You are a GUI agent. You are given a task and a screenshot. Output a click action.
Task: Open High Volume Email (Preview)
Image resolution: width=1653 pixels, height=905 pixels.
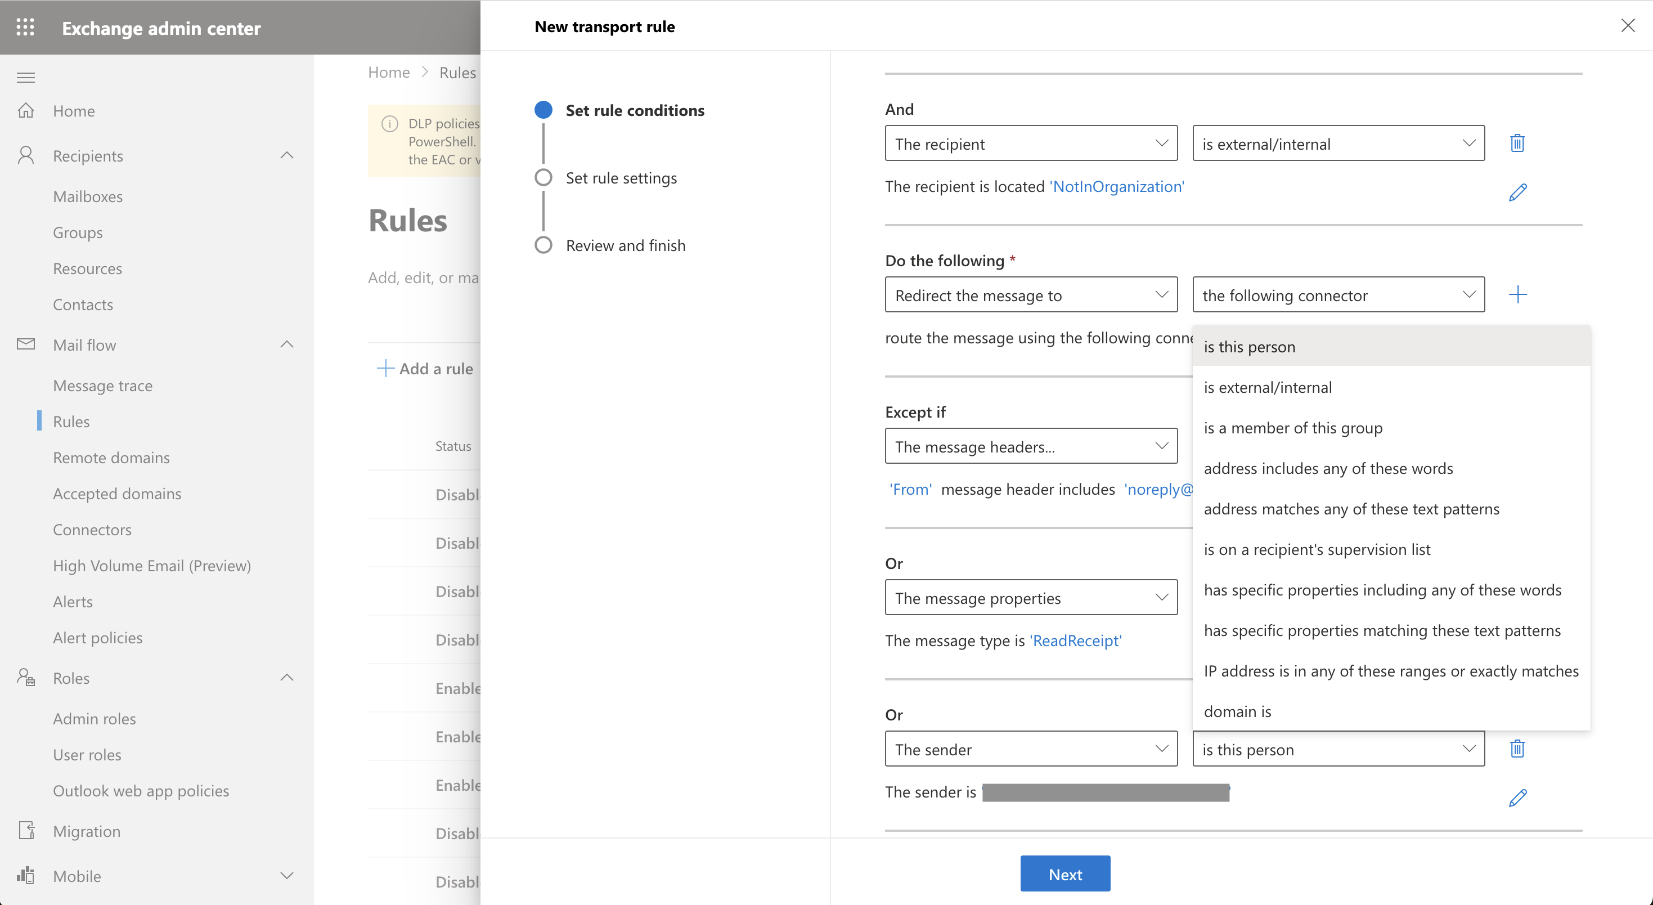click(151, 566)
